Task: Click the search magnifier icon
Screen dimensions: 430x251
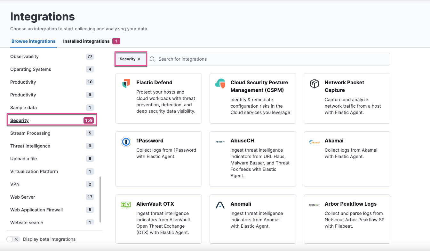Action: point(152,59)
